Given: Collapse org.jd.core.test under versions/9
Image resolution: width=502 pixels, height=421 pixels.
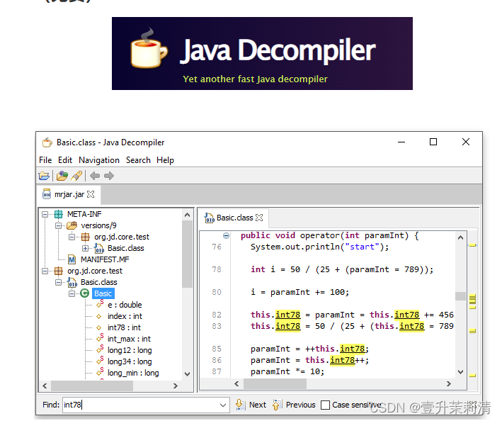Looking at the screenshot, I should (72, 237).
